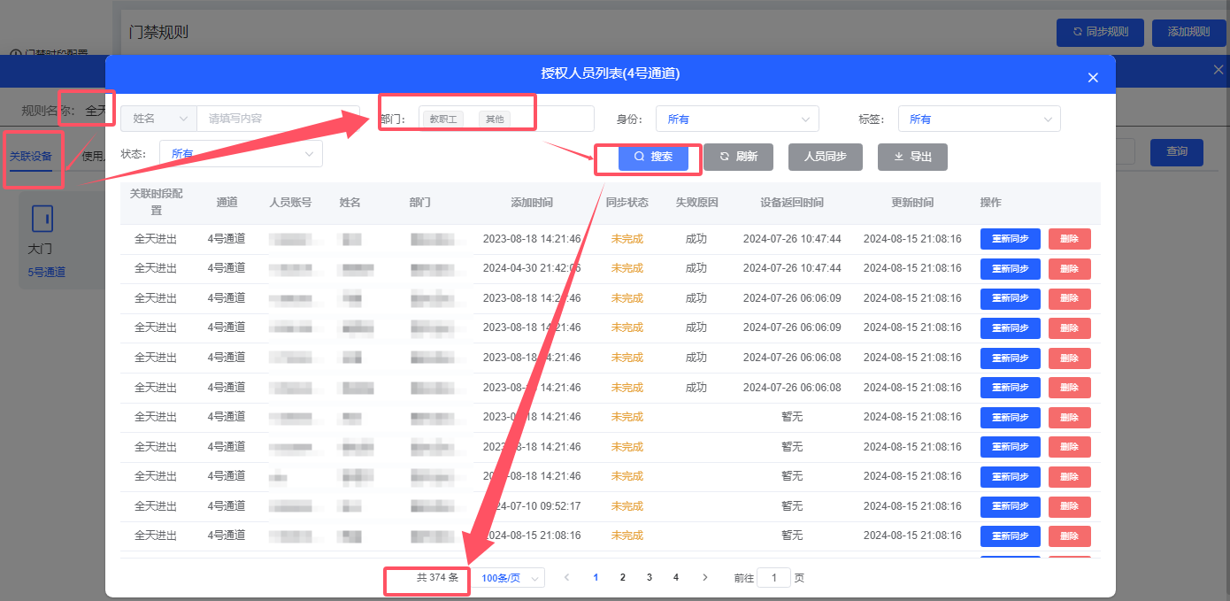Viewport: 1230px width, 601px height.
Task: Click the 同步规则 button at top
Action: (x=1100, y=32)
